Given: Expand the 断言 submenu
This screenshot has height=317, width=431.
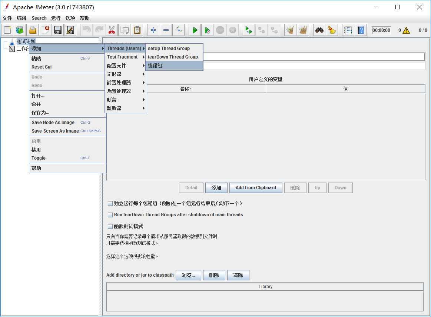Looking at the screenshot, I should 126,100.
